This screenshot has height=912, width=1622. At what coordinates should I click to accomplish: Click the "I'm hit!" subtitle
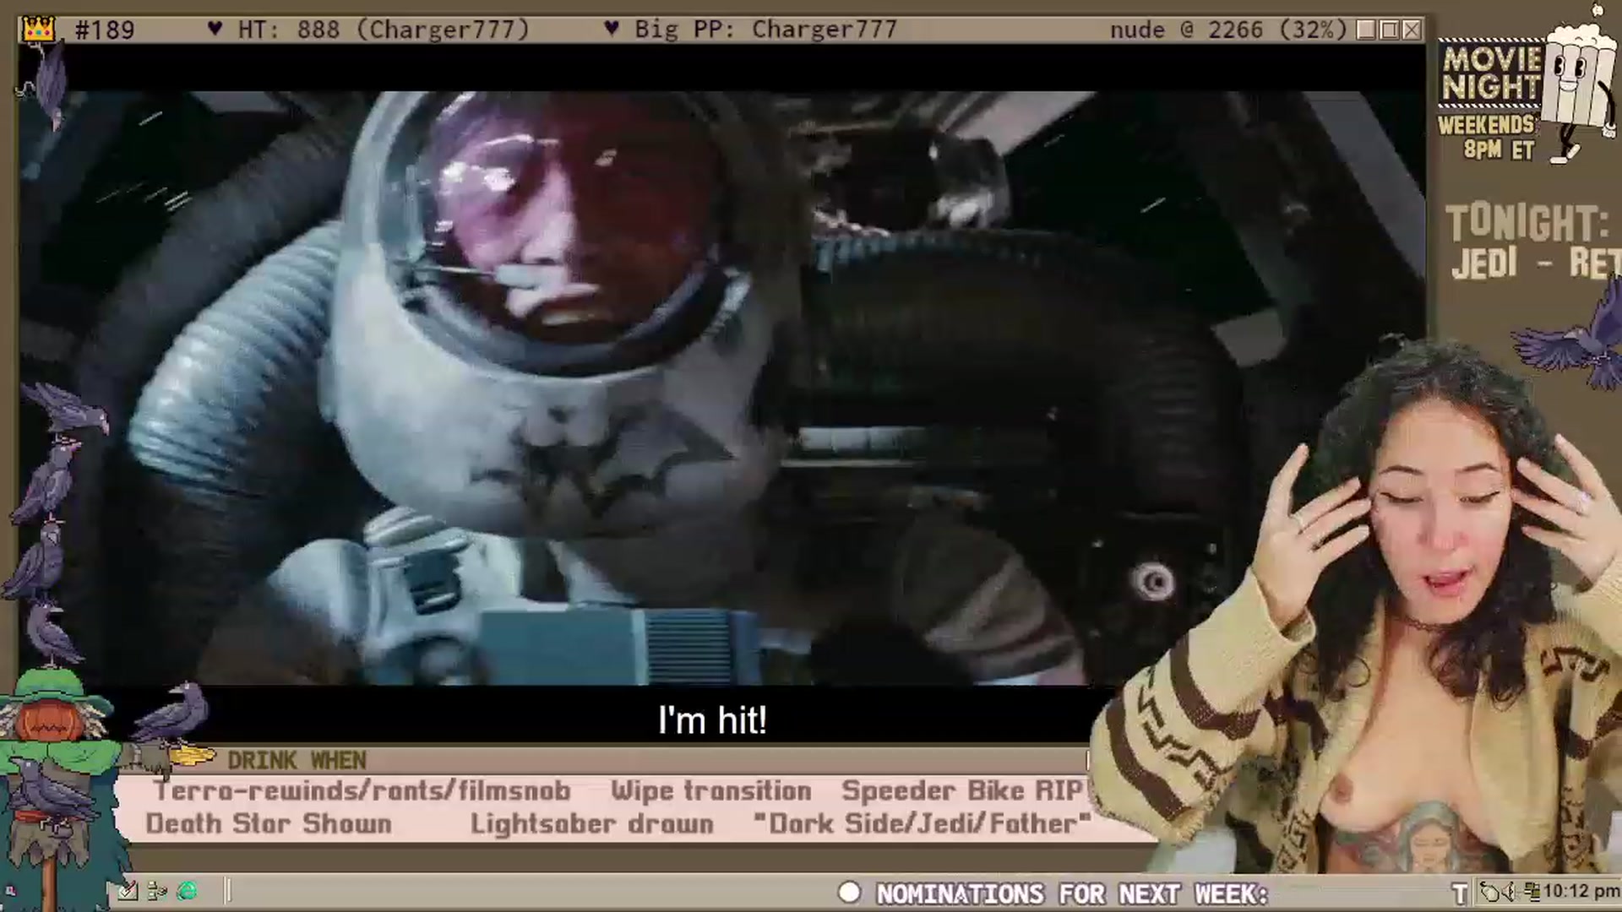(712, 720)
